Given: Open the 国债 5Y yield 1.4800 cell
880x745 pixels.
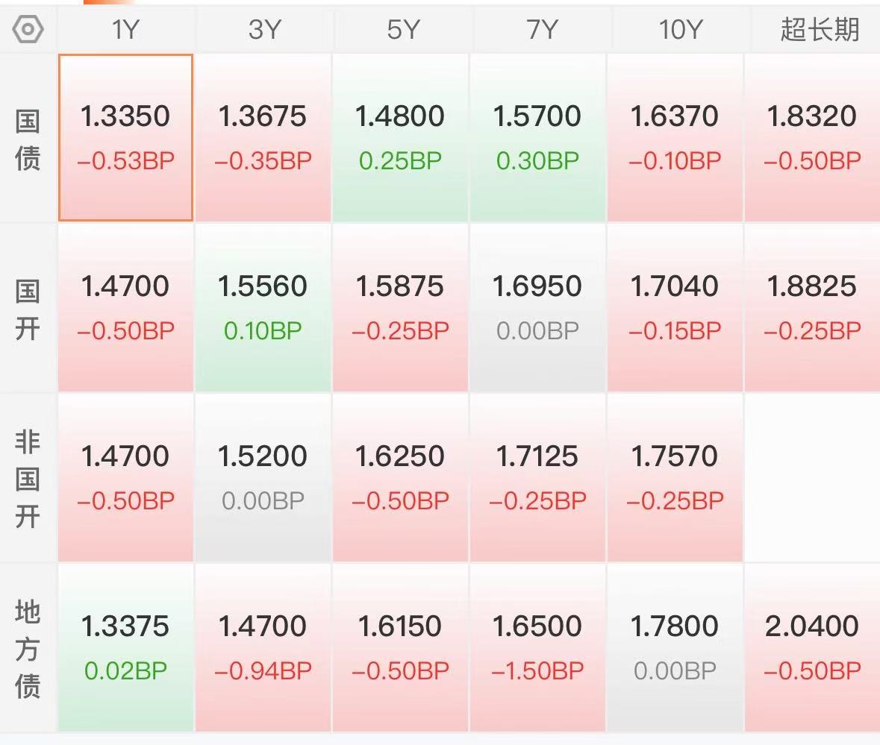Looking at the screenshot, I should click(x=400, y=138).
